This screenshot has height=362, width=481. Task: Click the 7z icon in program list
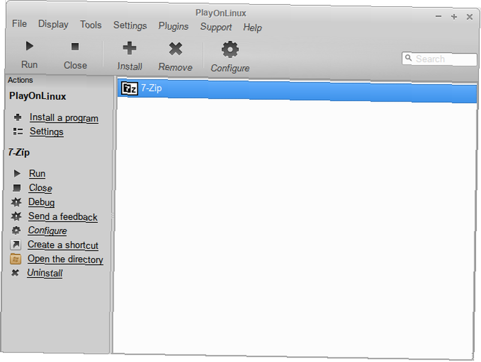129,88
